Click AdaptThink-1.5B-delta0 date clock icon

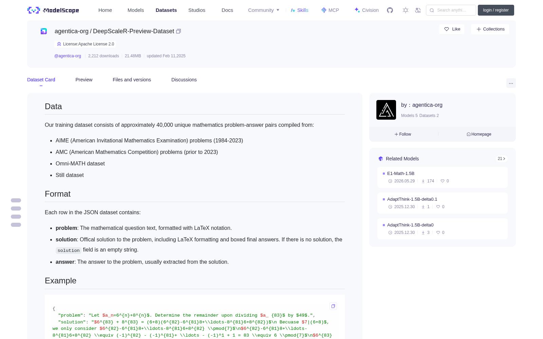click(x=390, y=233)
